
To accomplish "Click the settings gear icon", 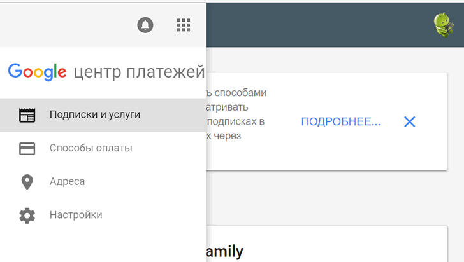I will [27, 216].
